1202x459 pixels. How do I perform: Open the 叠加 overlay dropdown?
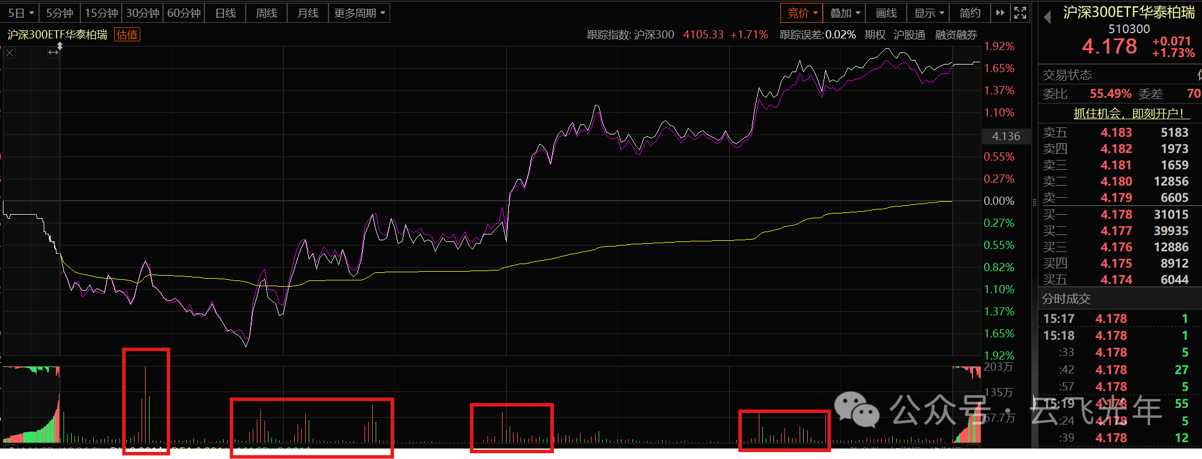click(844, 13)
